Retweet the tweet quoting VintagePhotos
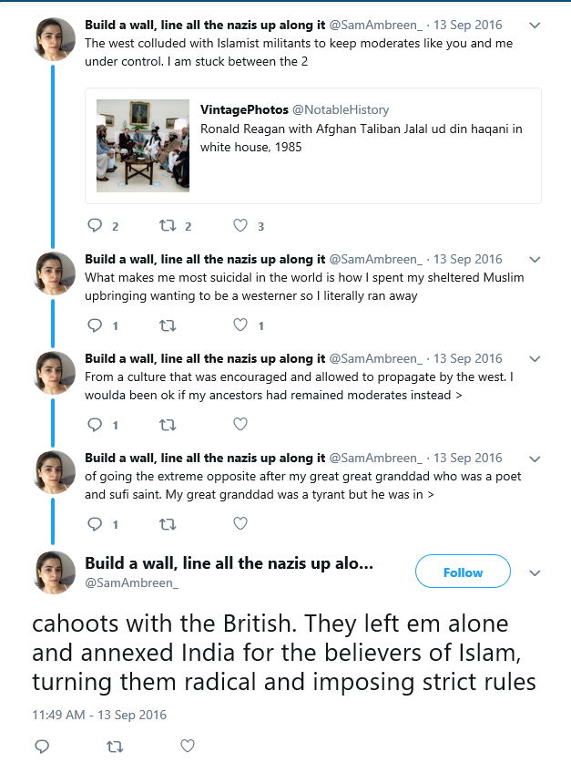 [168, 225]
